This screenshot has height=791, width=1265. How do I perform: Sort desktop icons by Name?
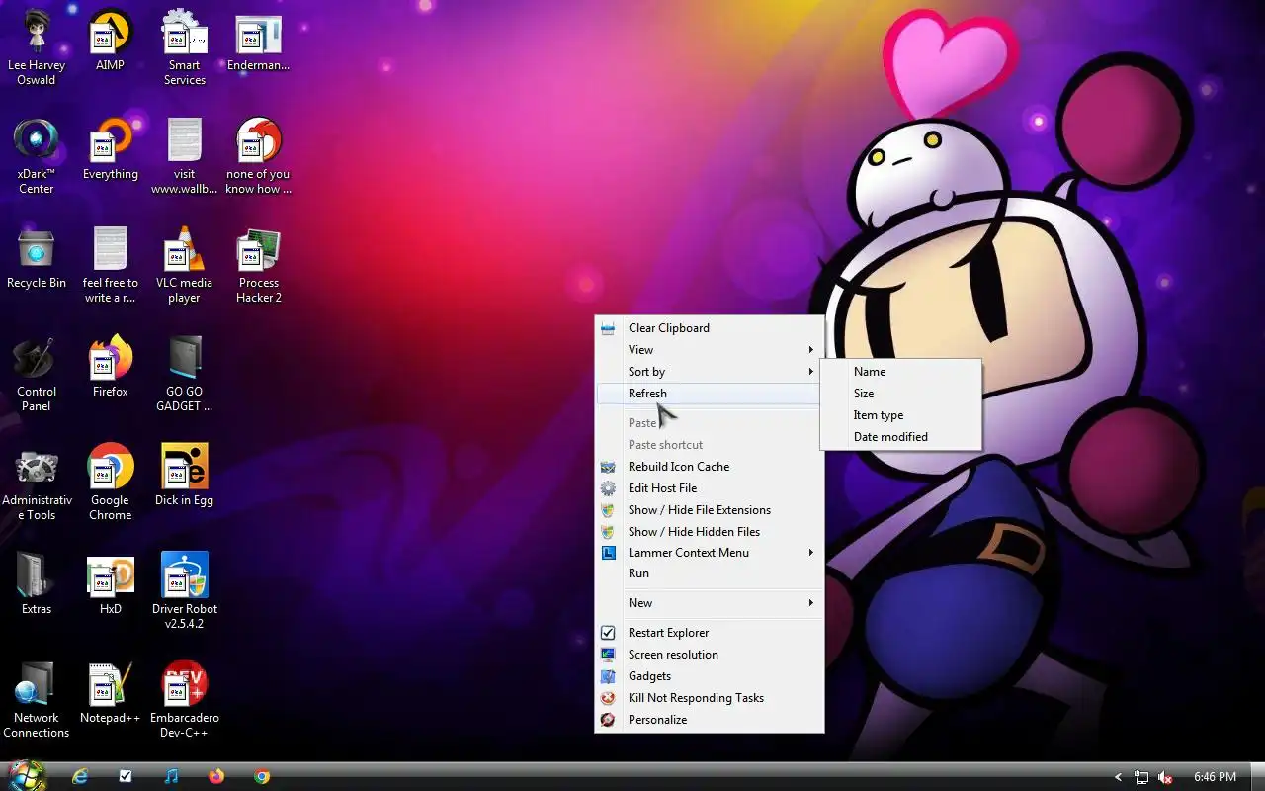pos(901,372)
